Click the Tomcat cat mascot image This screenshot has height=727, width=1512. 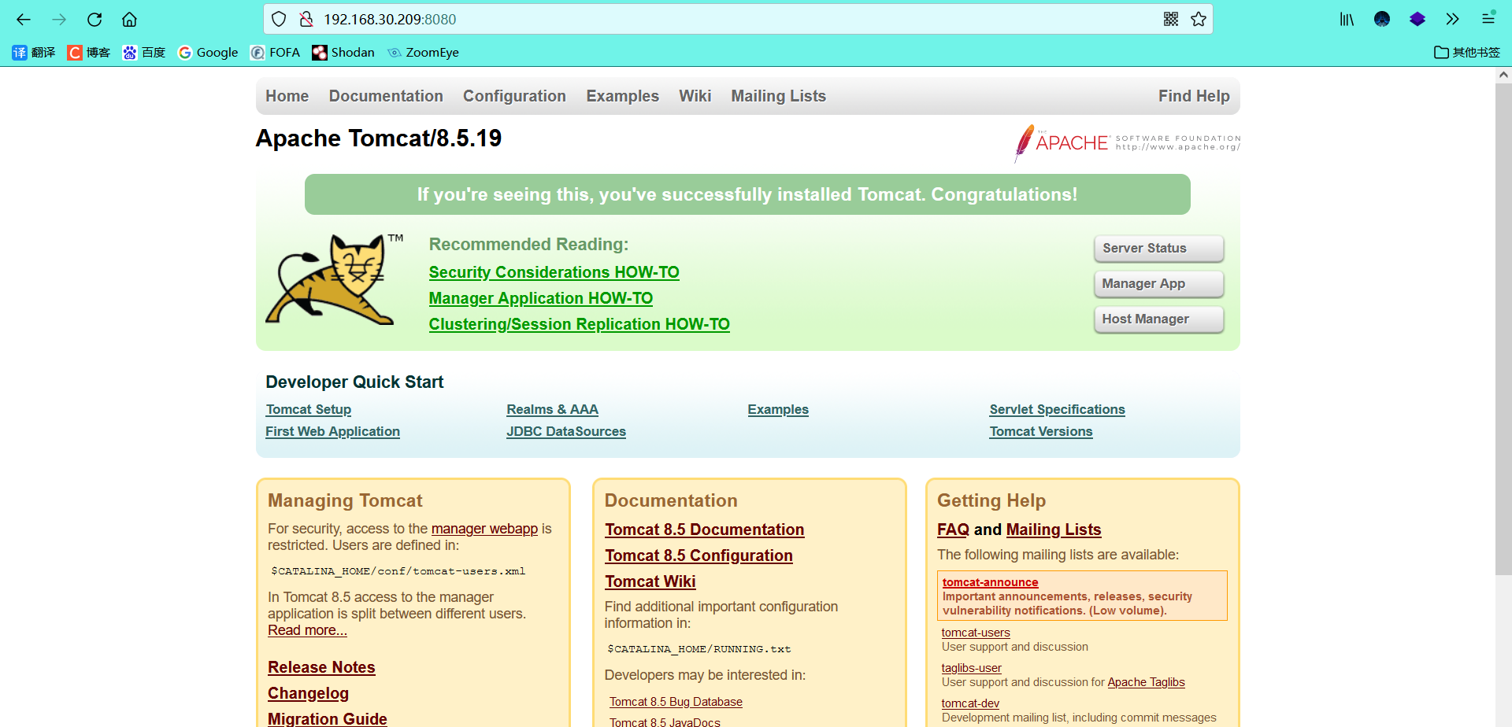[334, 279]
